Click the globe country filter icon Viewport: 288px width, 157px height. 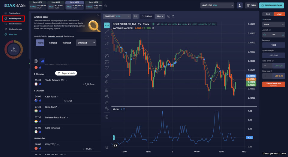pos(36,61)
